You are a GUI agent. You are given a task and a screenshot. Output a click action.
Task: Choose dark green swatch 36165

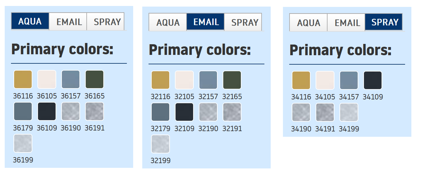click(95, 79)
